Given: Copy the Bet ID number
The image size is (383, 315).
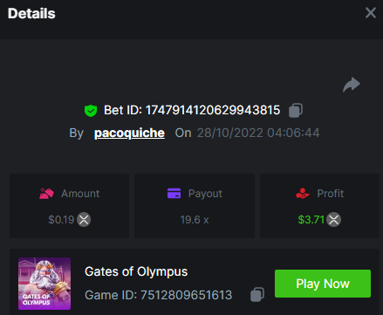Looking at the screenshot, I should pos(296,111).
